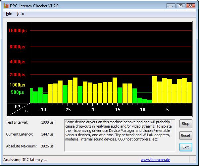Select the Absolute Maximum 3926 µs value
The image size is (199, 166).
(x=47, y=146)
